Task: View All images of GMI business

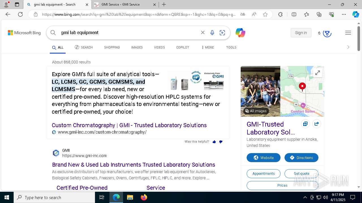Action: point(256,111)
